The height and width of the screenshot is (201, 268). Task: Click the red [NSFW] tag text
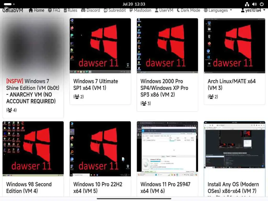pyautogui.click(x=15, y=81)
